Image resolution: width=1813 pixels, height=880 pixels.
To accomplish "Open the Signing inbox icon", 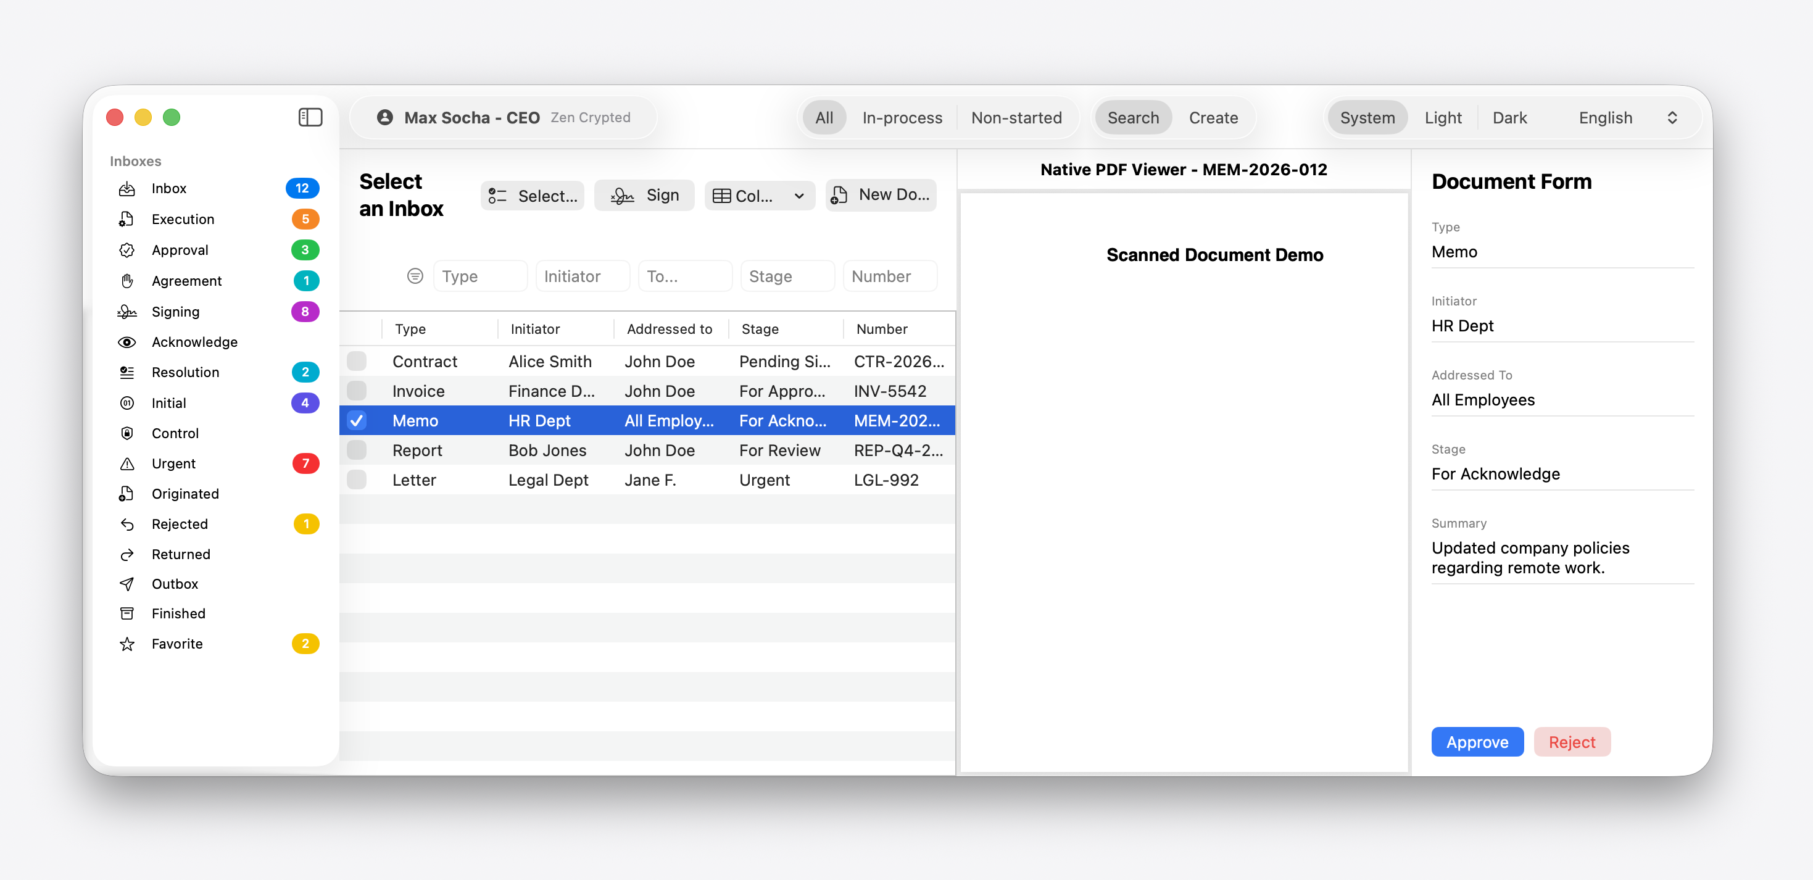I will [x=127, y=311].
